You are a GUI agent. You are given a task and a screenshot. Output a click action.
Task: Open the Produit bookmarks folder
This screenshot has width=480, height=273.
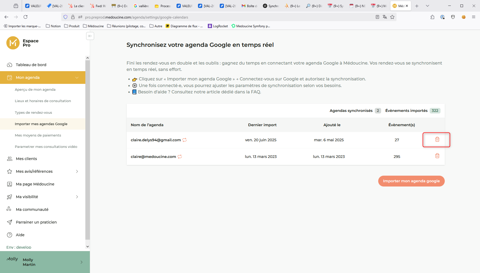tap(72, 26)
